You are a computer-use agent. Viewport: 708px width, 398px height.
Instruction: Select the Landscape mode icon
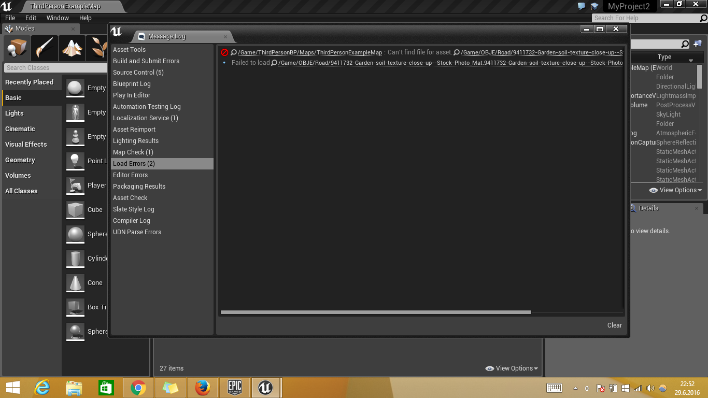coord(72,48)
